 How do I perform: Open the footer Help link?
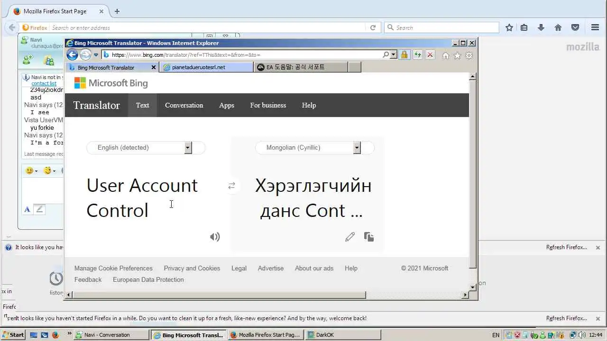click(351, 268)
